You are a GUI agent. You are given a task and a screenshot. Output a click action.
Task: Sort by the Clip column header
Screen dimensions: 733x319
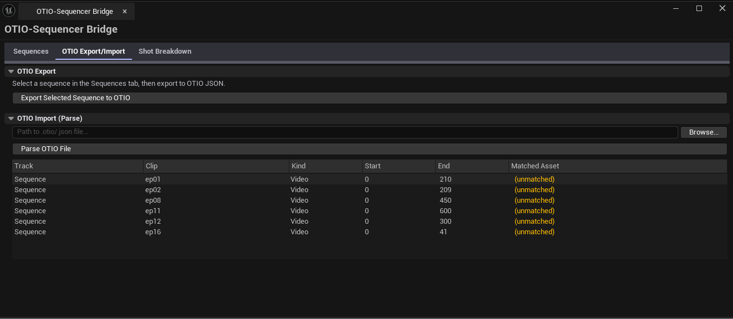point(216,166)
